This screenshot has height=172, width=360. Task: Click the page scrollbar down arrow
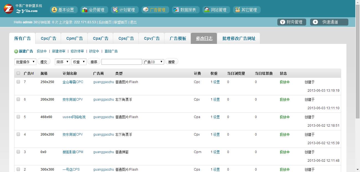coord(358,169)
